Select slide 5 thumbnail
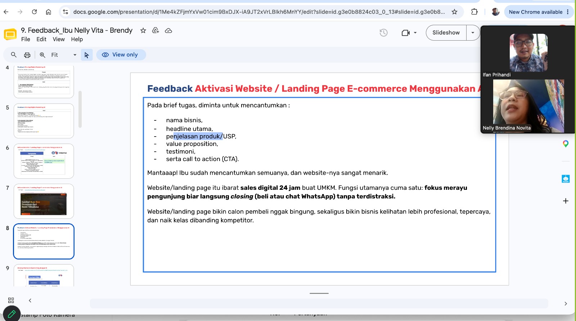The image size is (576, 321). [44, 121]
